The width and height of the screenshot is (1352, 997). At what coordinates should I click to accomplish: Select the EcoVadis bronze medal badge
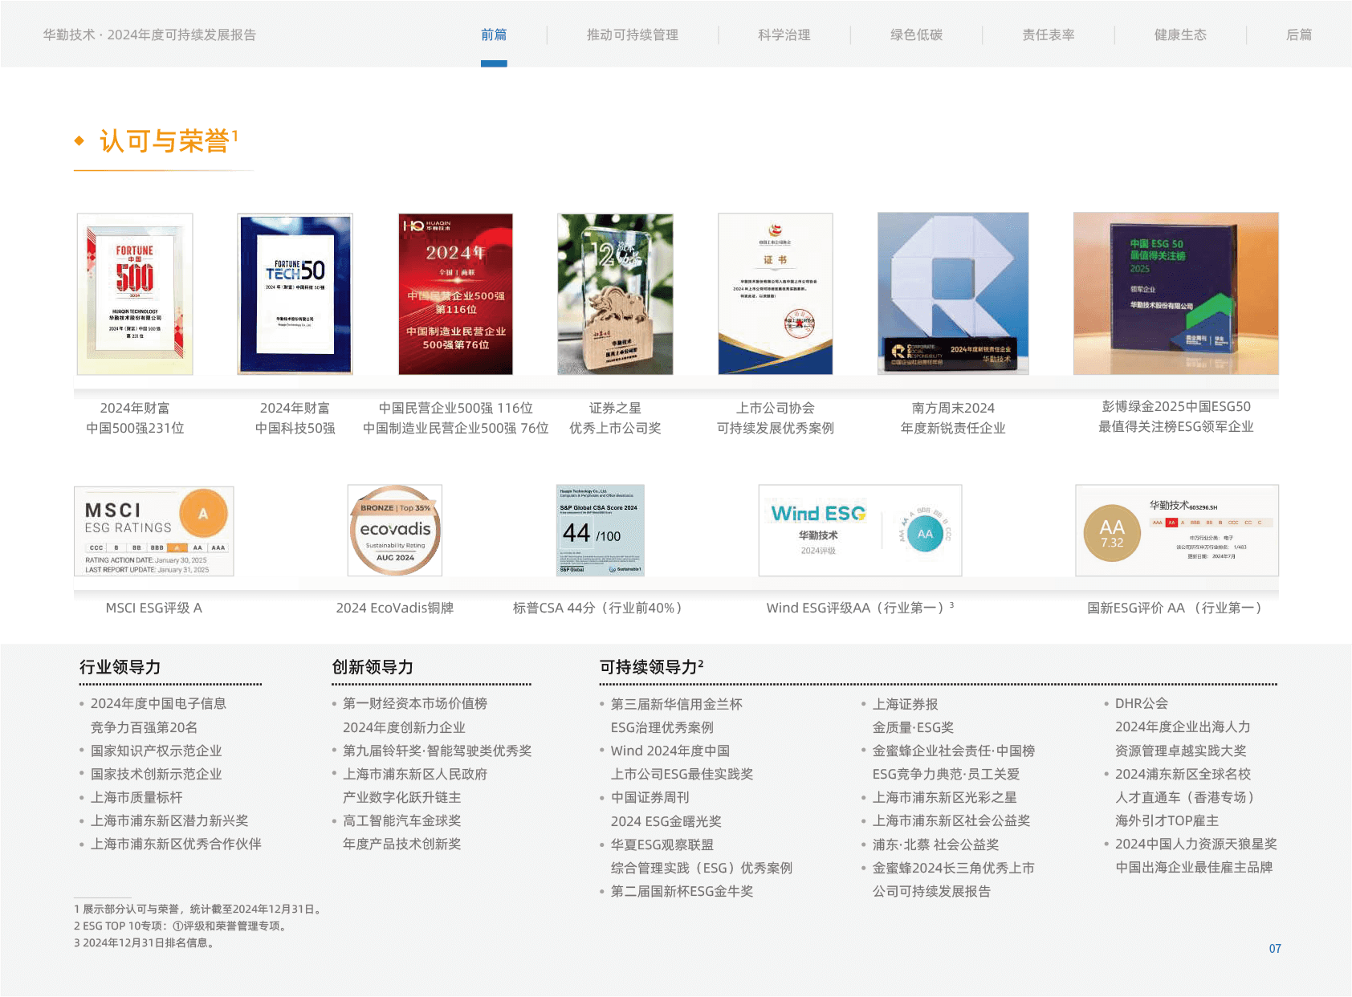pos(394,530)
